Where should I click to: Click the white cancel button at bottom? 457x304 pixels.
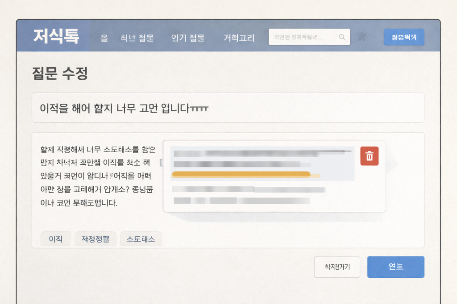[337, 267]
